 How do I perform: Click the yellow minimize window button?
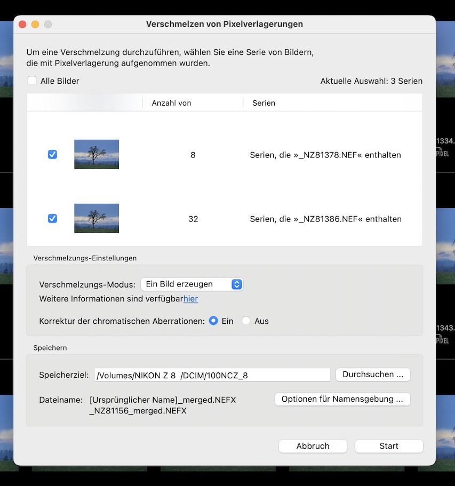pyautogui.click(x=35, y=25)
